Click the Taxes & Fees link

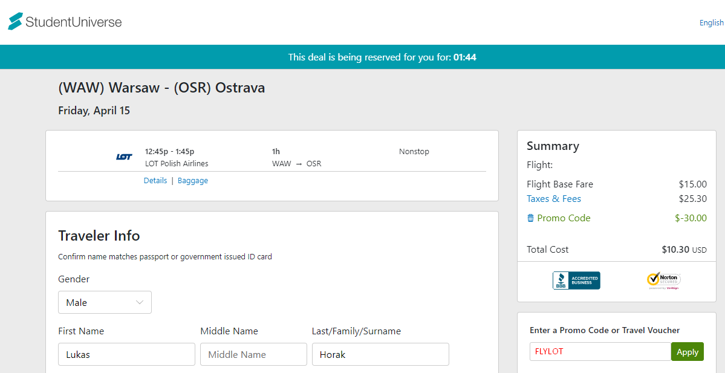pos(554,199)
